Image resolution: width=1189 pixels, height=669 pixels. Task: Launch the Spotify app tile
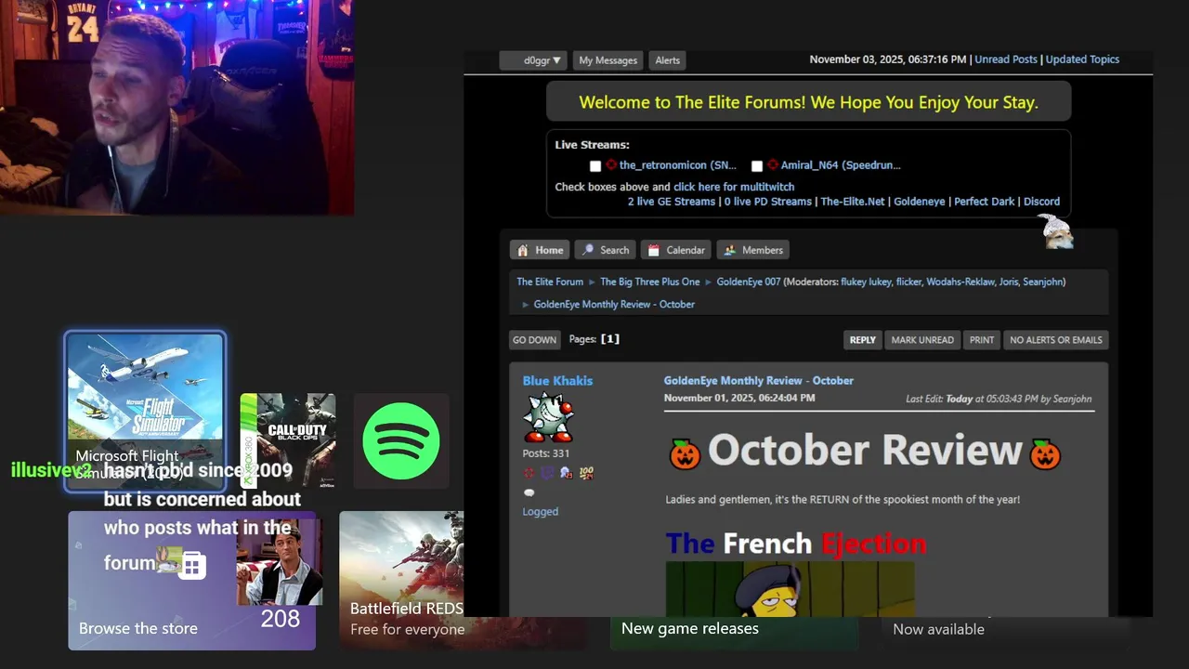(400, 441)
